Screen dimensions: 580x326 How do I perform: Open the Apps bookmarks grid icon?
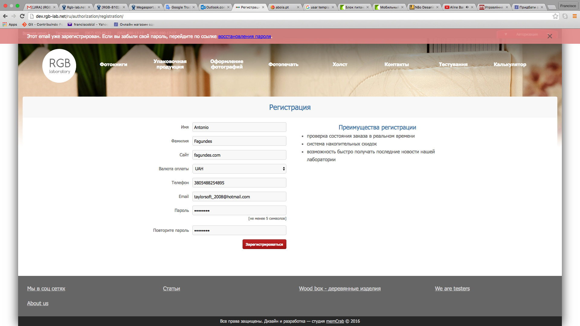[5, 24]
